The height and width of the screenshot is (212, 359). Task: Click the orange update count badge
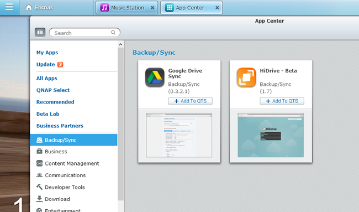coord(60,64)
